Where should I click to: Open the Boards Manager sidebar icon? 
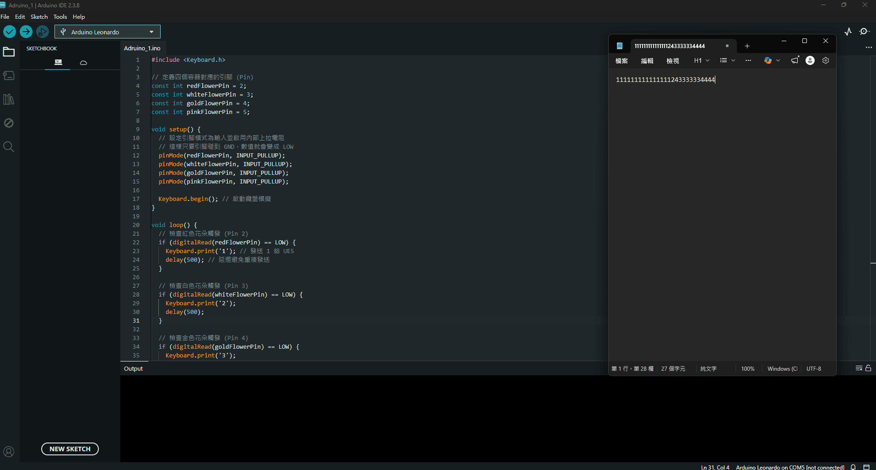coord(9,76)
